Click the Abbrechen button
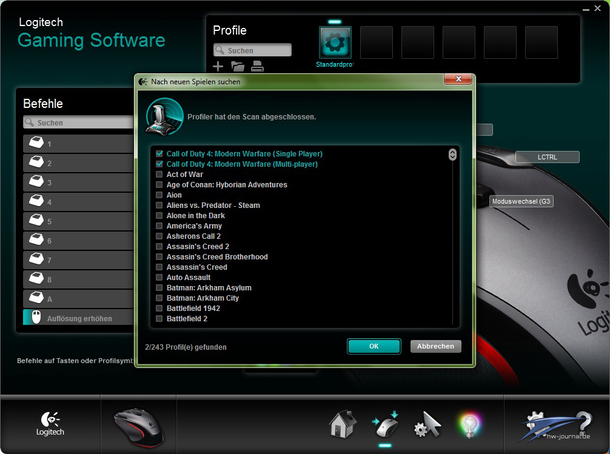 435,346
